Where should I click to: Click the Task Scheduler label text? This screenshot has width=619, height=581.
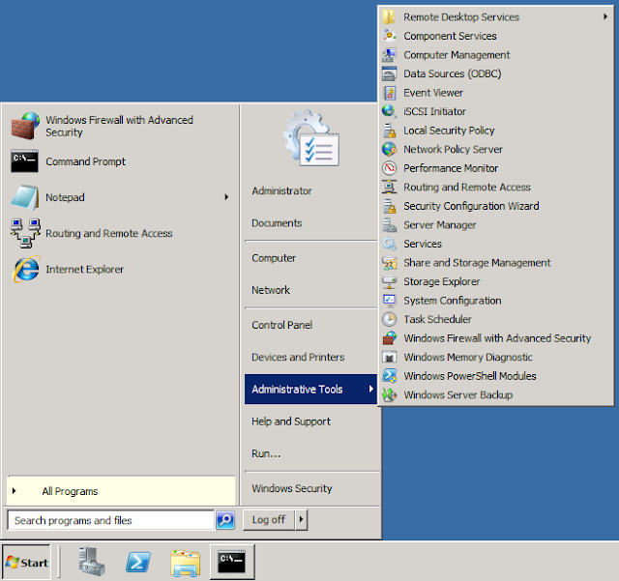click(437, 319)
